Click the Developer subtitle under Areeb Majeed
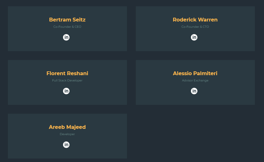The height and width of the screenshot is (162, 264). pos(67,134)
